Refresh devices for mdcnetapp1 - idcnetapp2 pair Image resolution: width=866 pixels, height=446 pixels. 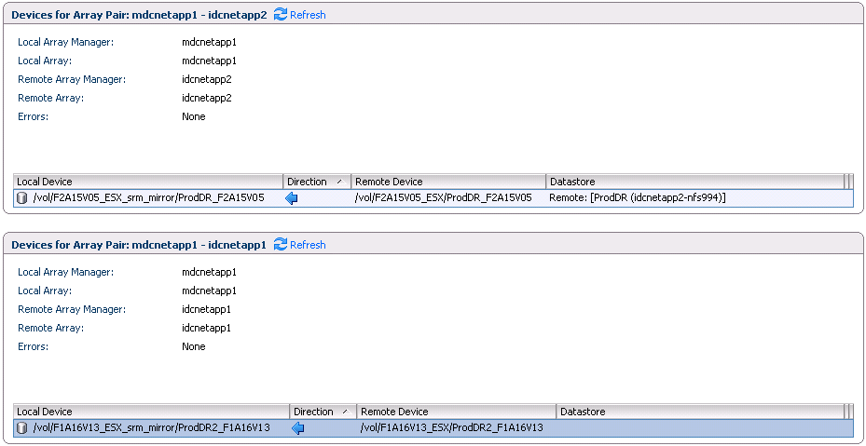[x=308, y=15]
